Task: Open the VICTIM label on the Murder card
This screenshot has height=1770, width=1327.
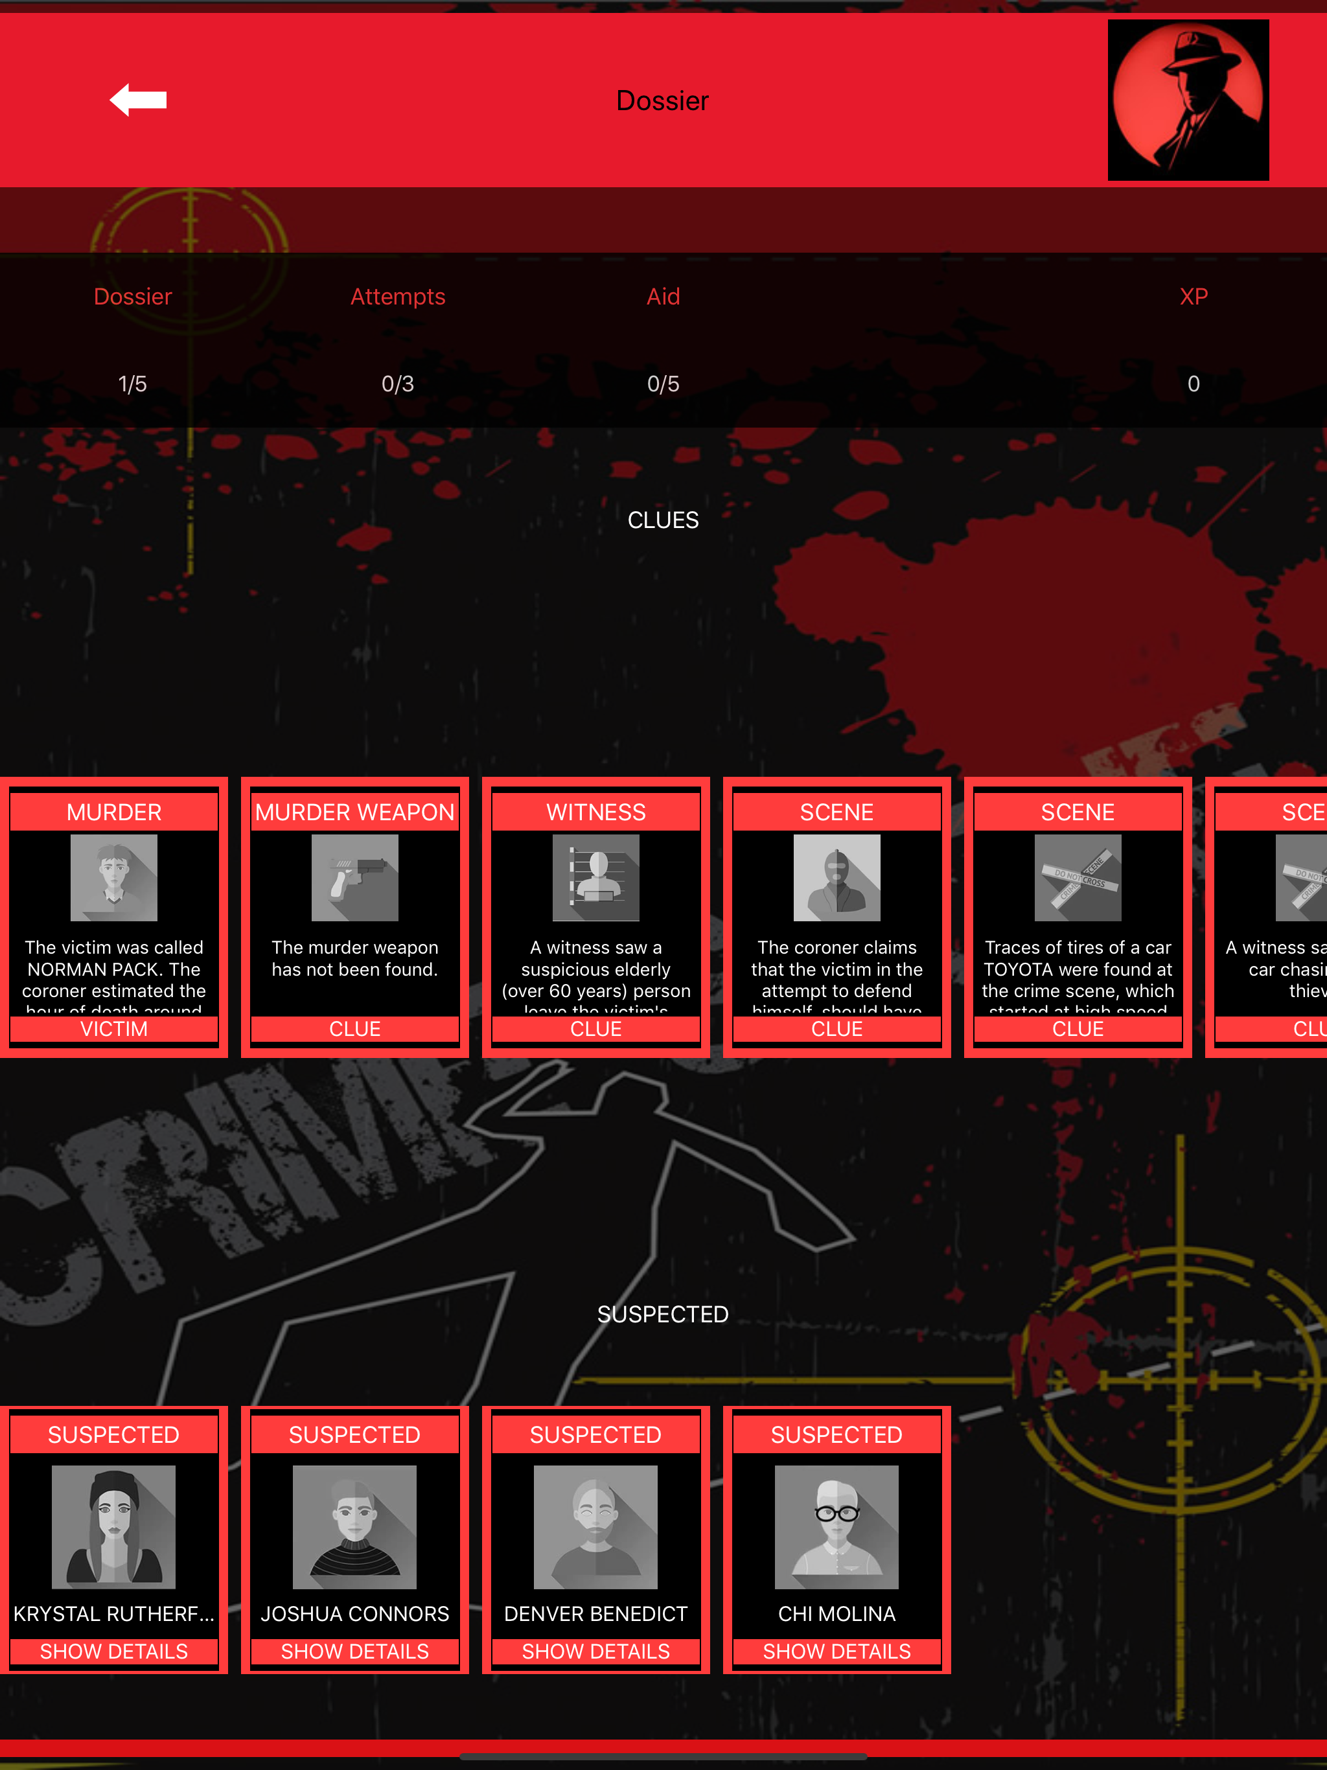Action: coord(113,1028)
